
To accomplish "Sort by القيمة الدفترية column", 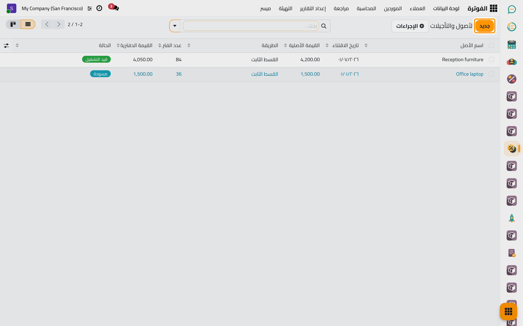I will [136, 45].
